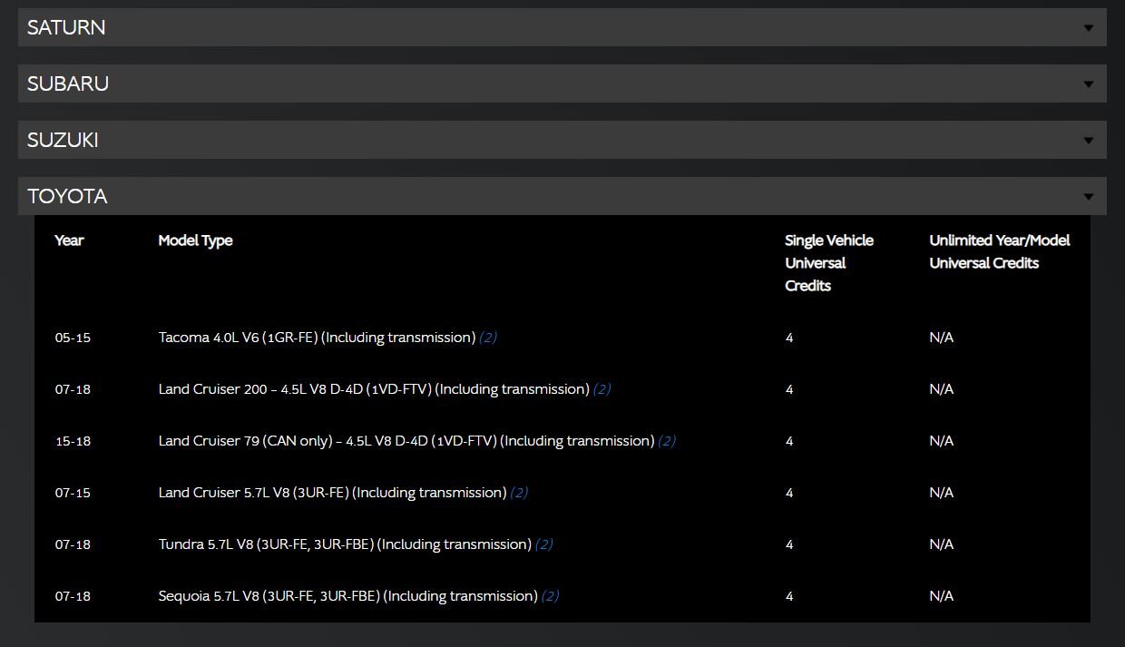The width and height of the screenshot is (1125, 647).
Task: Expand the SUBARU accordion arrow
Action: tap(1088, 84)
